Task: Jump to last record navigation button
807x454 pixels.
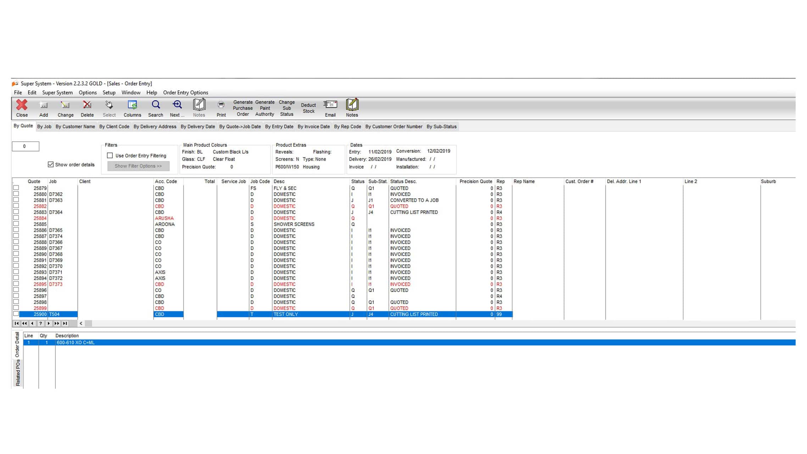Action: click(x=65, y=323)
